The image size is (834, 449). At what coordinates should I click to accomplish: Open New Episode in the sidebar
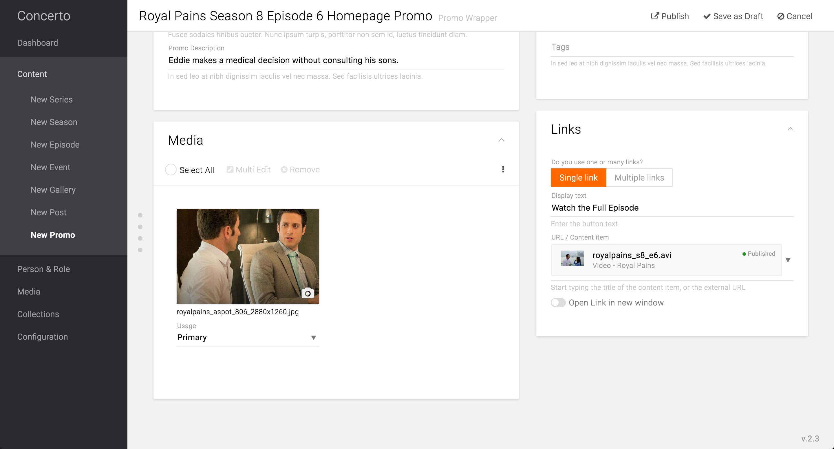pyautogui.click(x=55, y=145)
